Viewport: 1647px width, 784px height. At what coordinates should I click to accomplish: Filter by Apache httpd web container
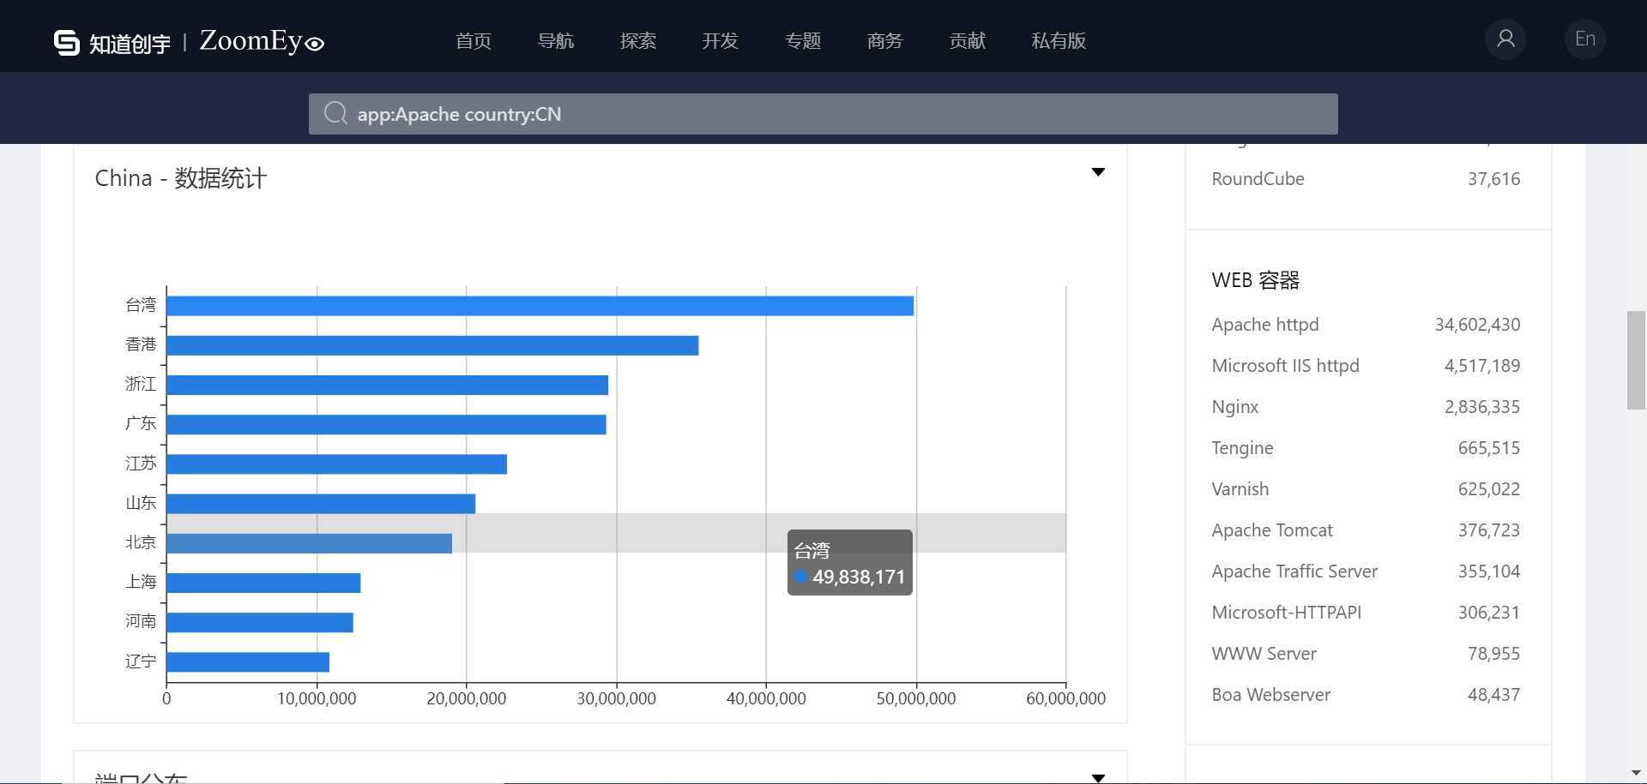pyautogui.click(x=1265, y=325)
